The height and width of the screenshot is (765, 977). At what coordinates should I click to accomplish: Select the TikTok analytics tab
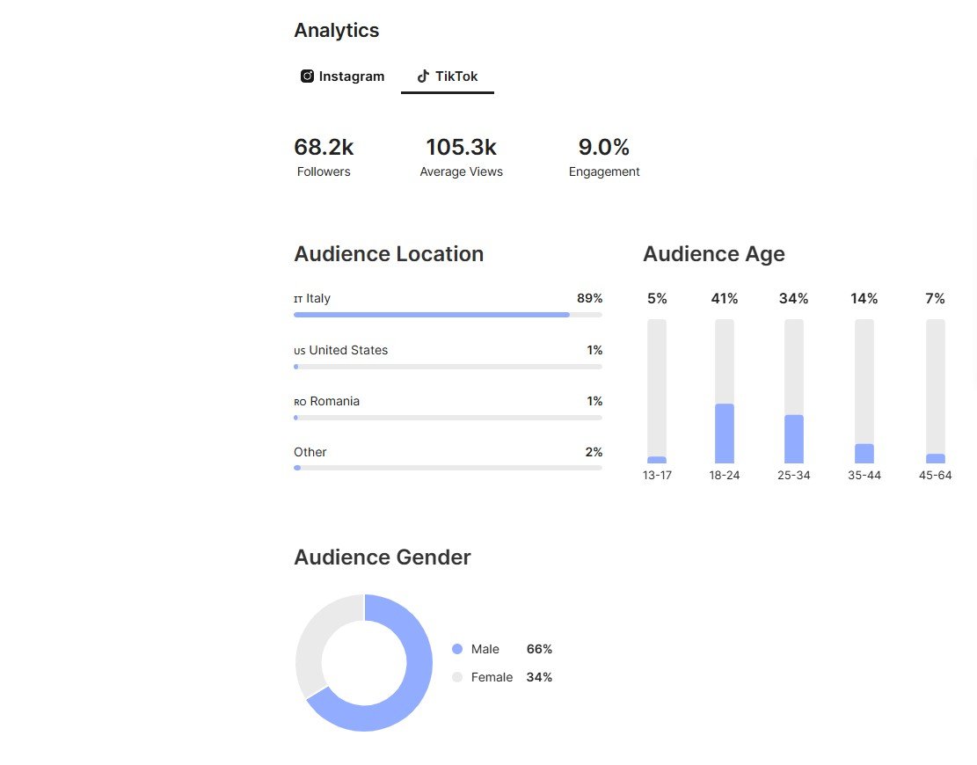[x=448, y=76]
